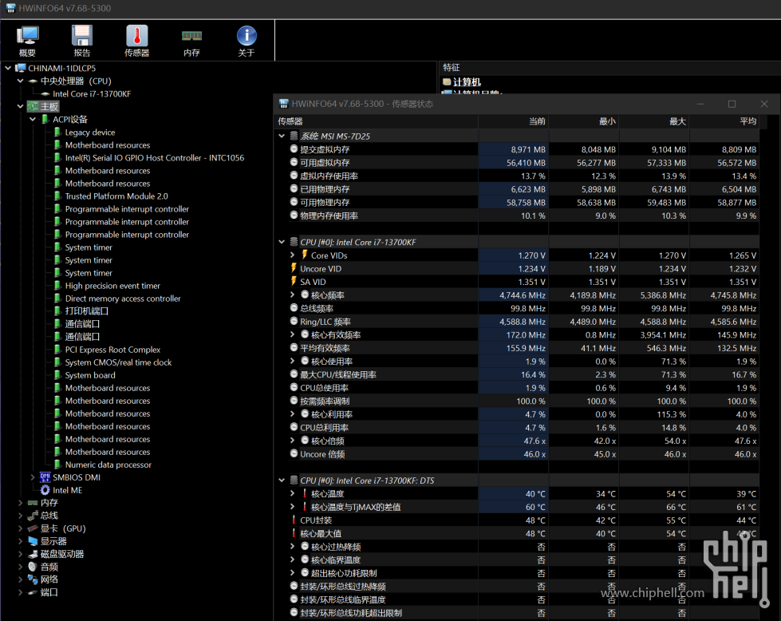Open the 内存 memory toolbar icon
The height and width of the screenshot is (621, 781).
pyautogui.click(x=191, y=36)
